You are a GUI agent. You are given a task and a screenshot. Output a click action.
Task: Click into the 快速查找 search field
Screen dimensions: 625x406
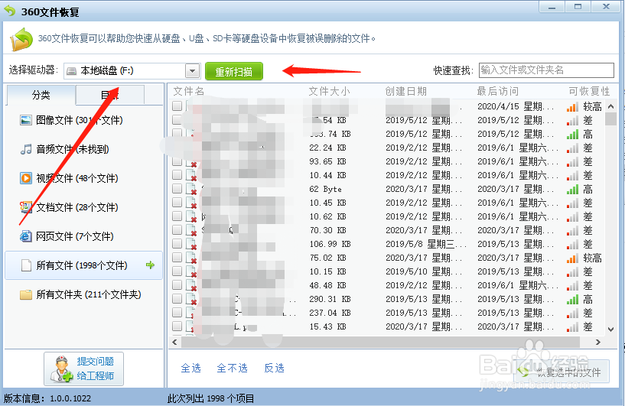pyautogui.click(x=546, y=70)
